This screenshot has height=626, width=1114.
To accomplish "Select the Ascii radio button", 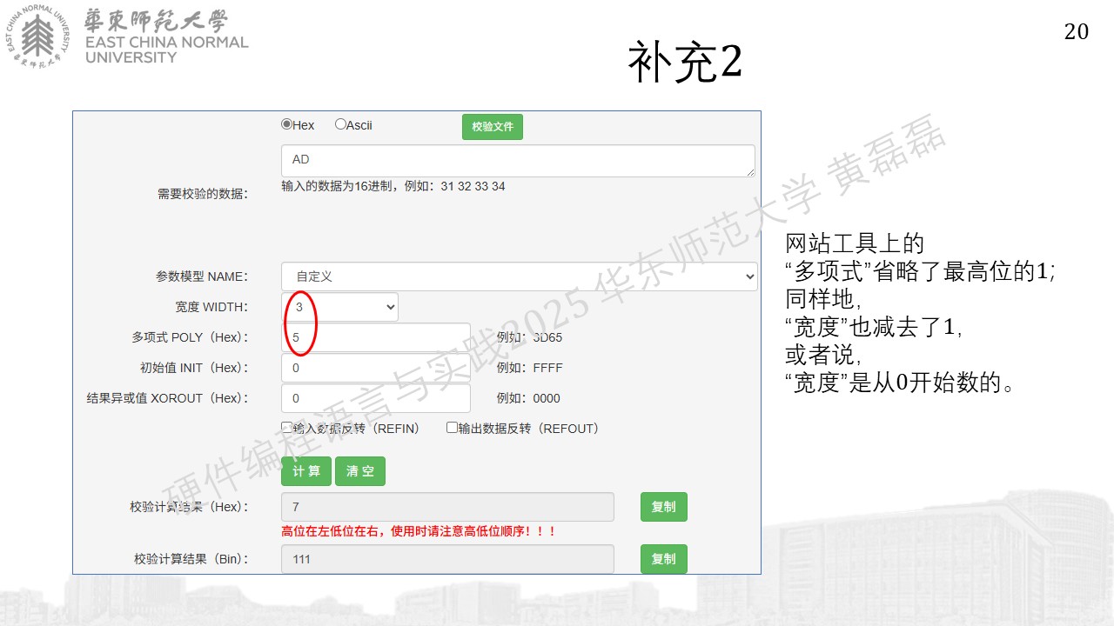I will [x=340, y=124].
